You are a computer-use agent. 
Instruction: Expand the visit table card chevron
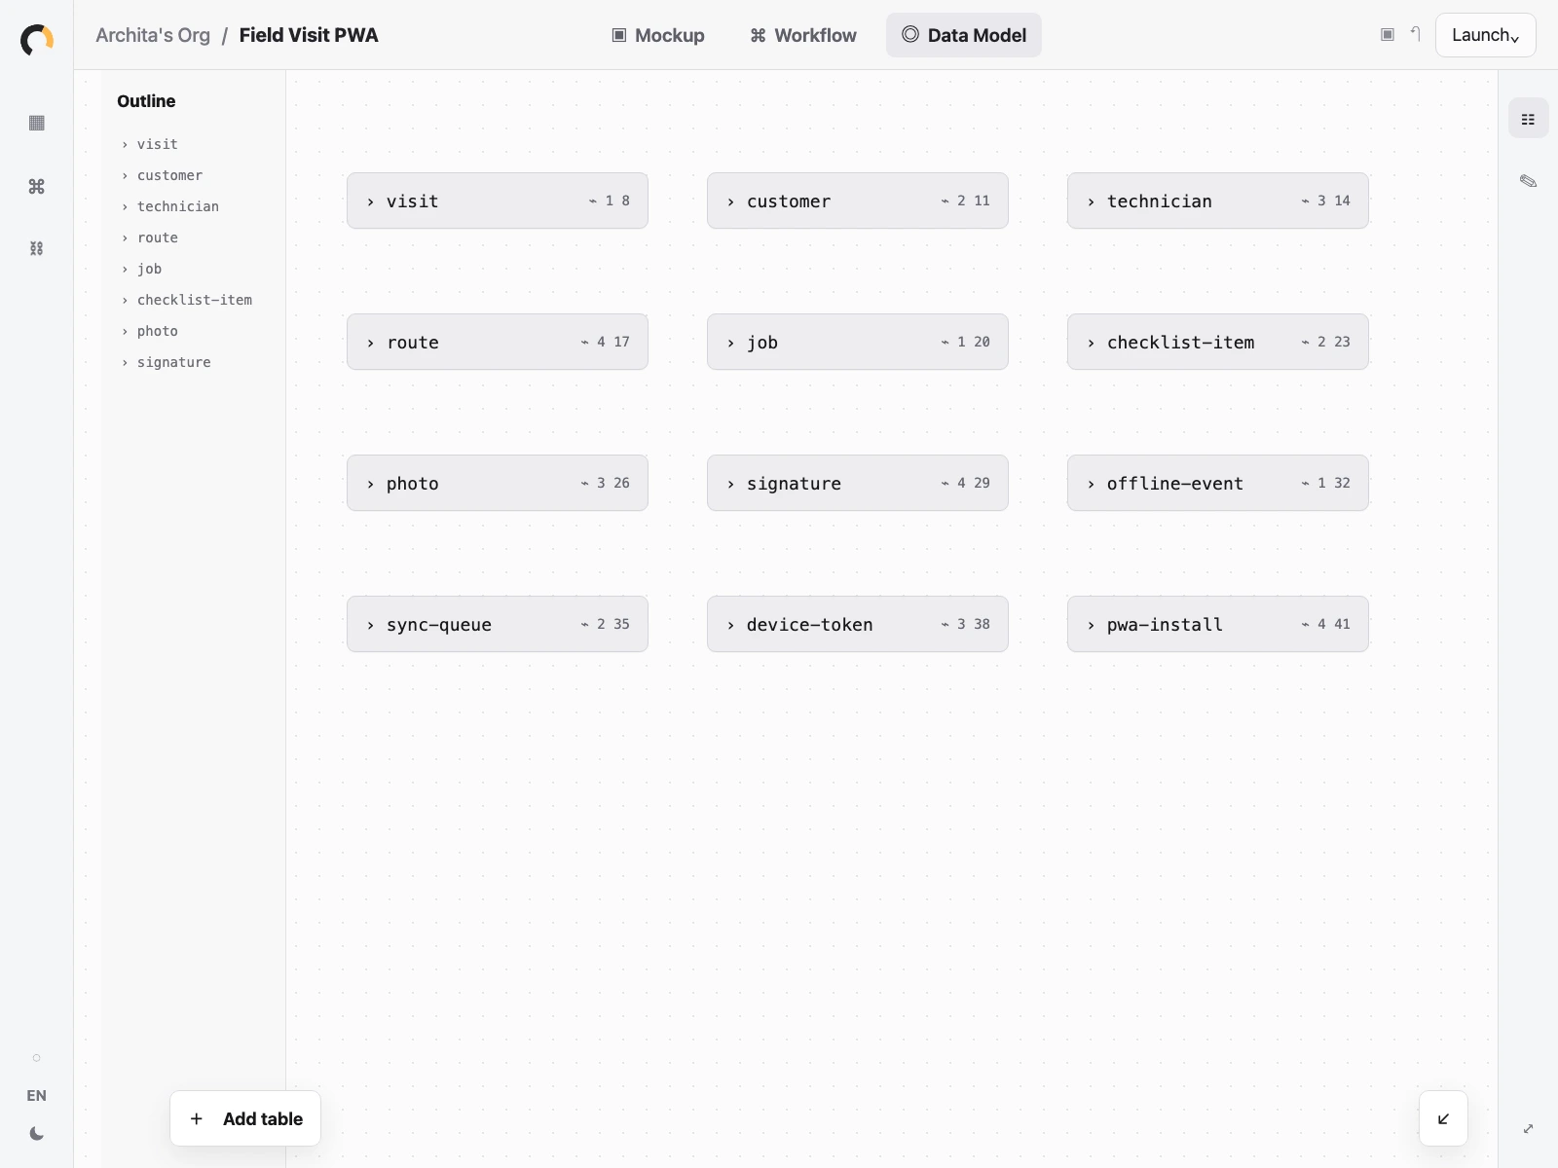tap(370, 201)
